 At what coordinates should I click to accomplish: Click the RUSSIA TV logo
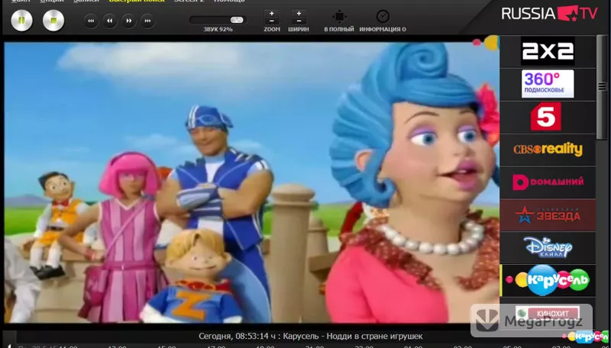tap(549, 13)
